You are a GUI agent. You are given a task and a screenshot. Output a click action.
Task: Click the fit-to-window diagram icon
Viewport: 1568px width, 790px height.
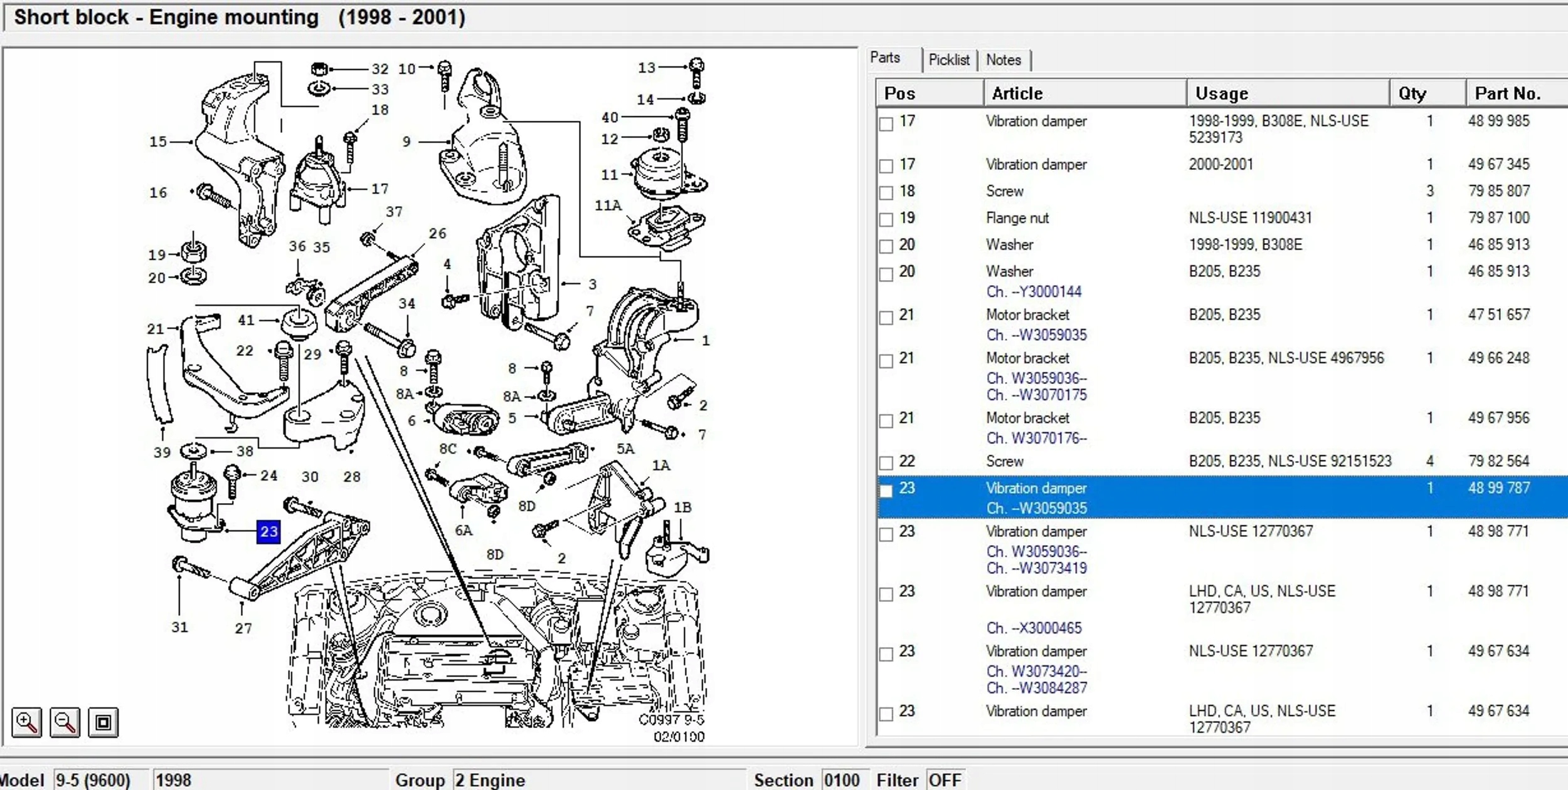point(103,722)
